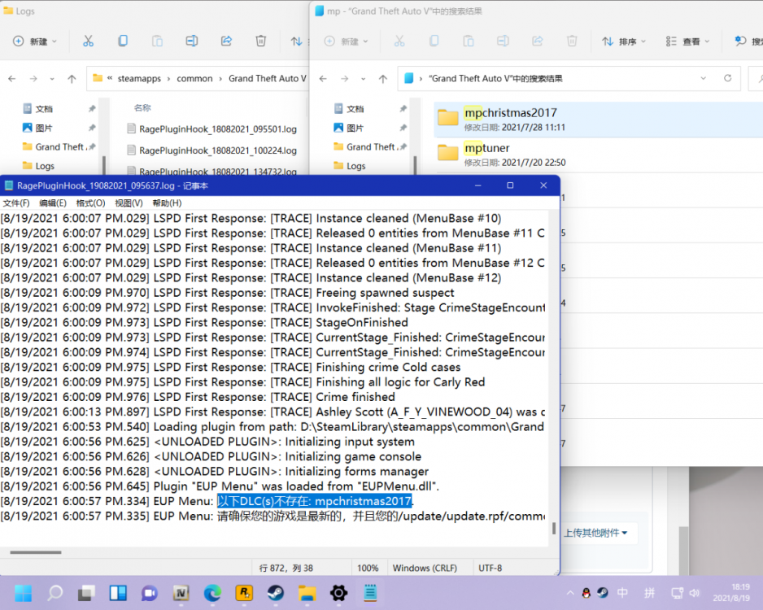Open 编辑(E) menu in Notepad
763x610 pixels.
tap(53, 203)
